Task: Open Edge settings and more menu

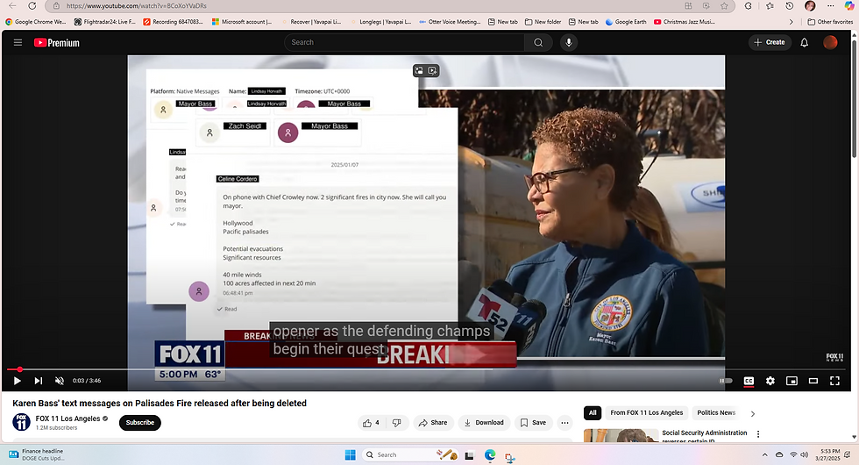Action: (x=831, y=6)
